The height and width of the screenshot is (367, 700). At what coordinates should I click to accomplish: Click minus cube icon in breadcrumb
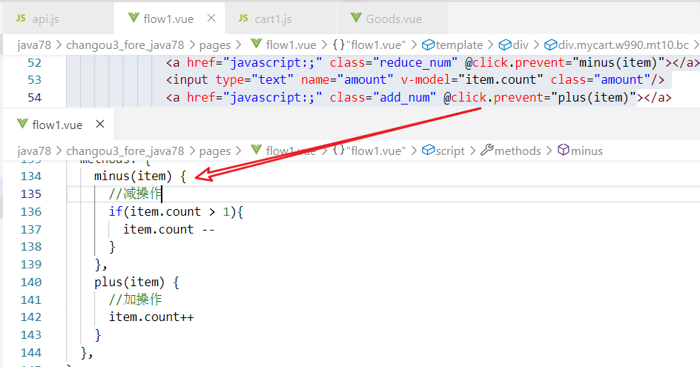564,150
